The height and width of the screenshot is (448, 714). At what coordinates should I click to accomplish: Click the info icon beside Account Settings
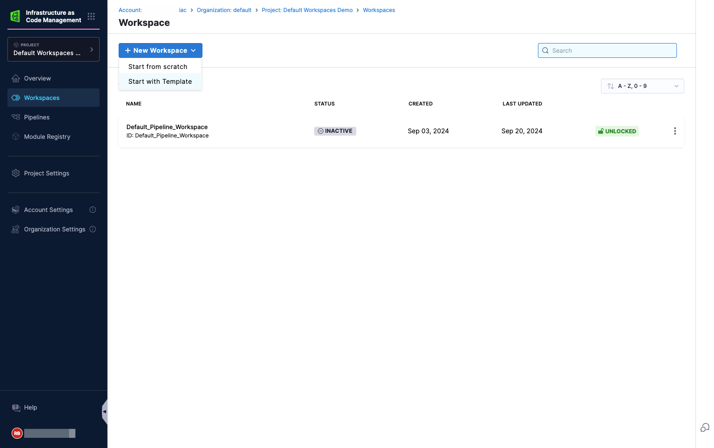(x=93, y=210)
